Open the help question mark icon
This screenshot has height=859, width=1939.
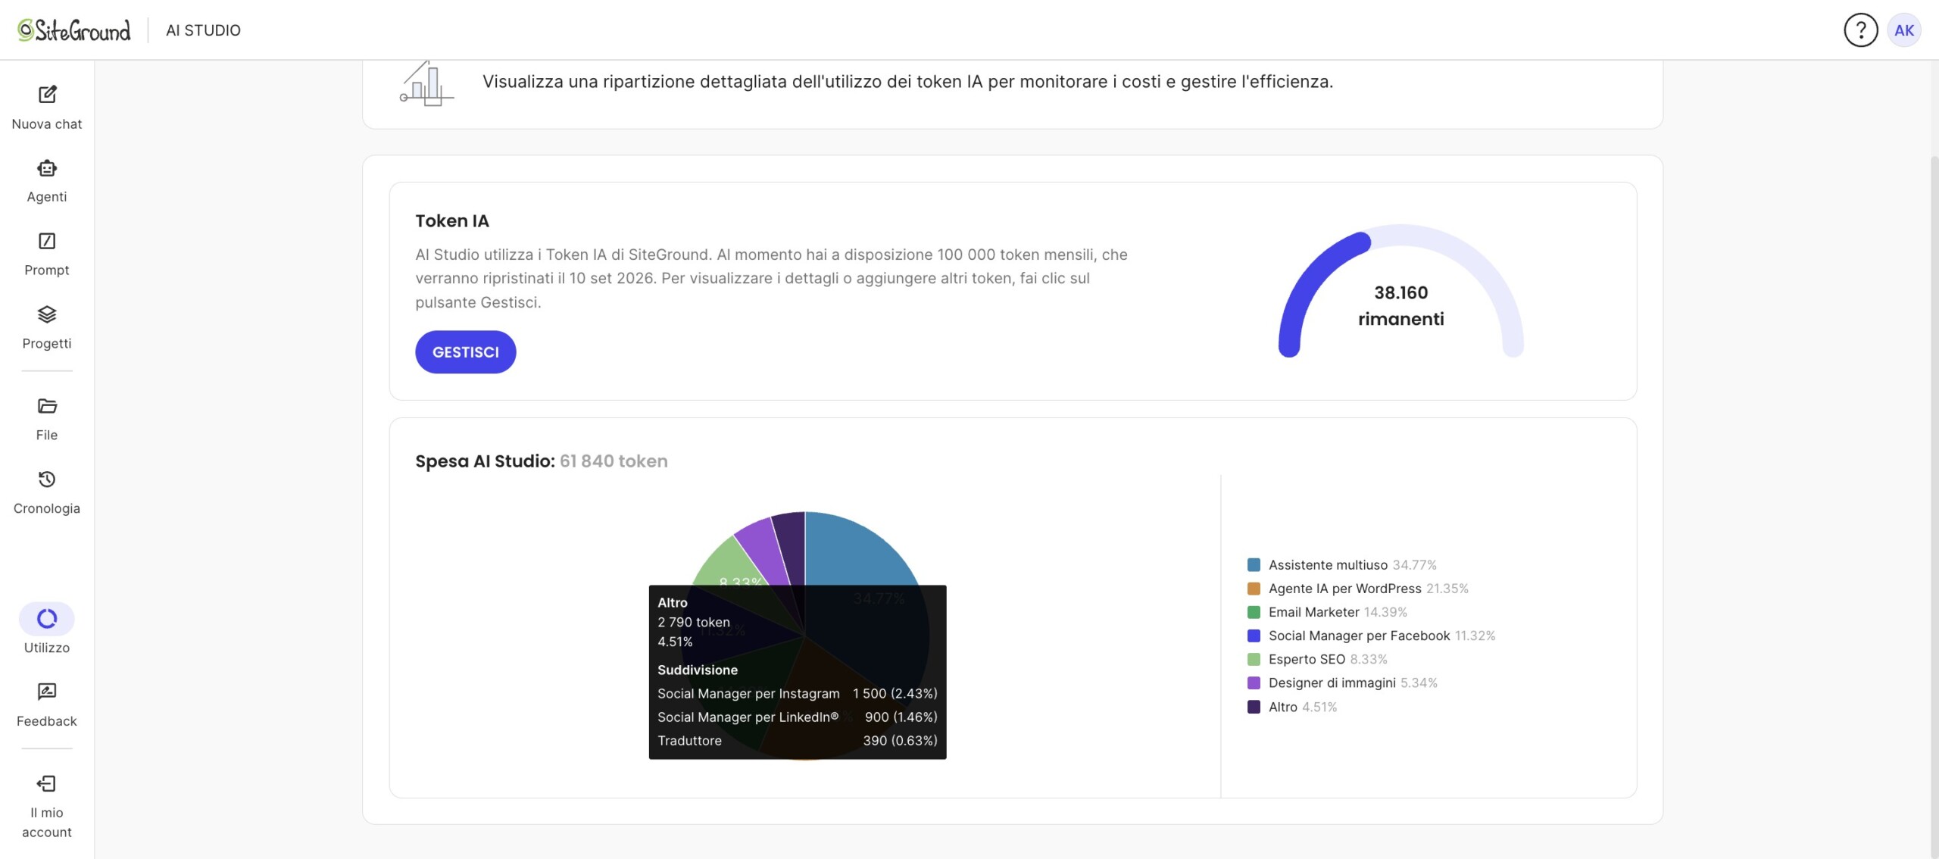[1860, 30]
